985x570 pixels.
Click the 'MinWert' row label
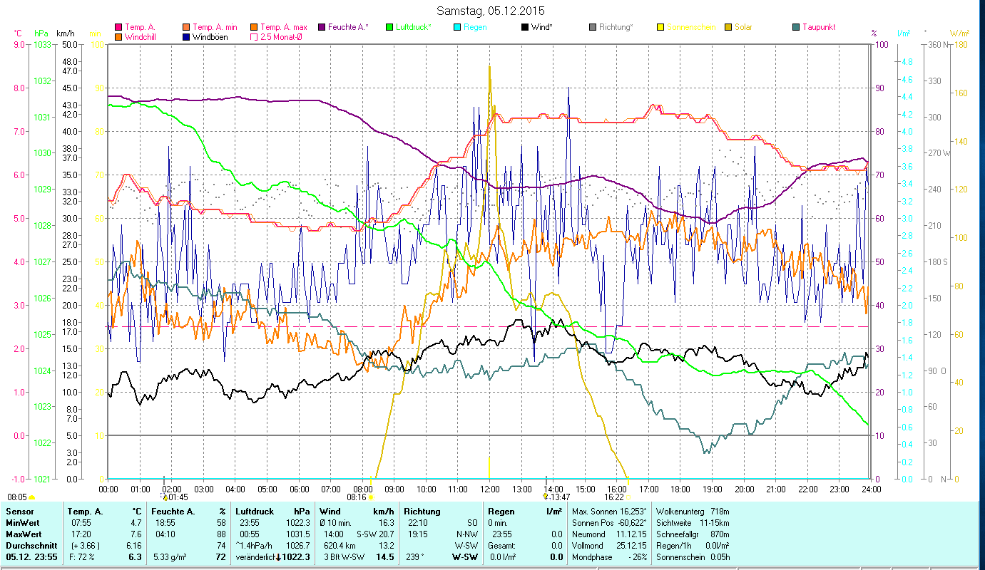click(22, 523)
